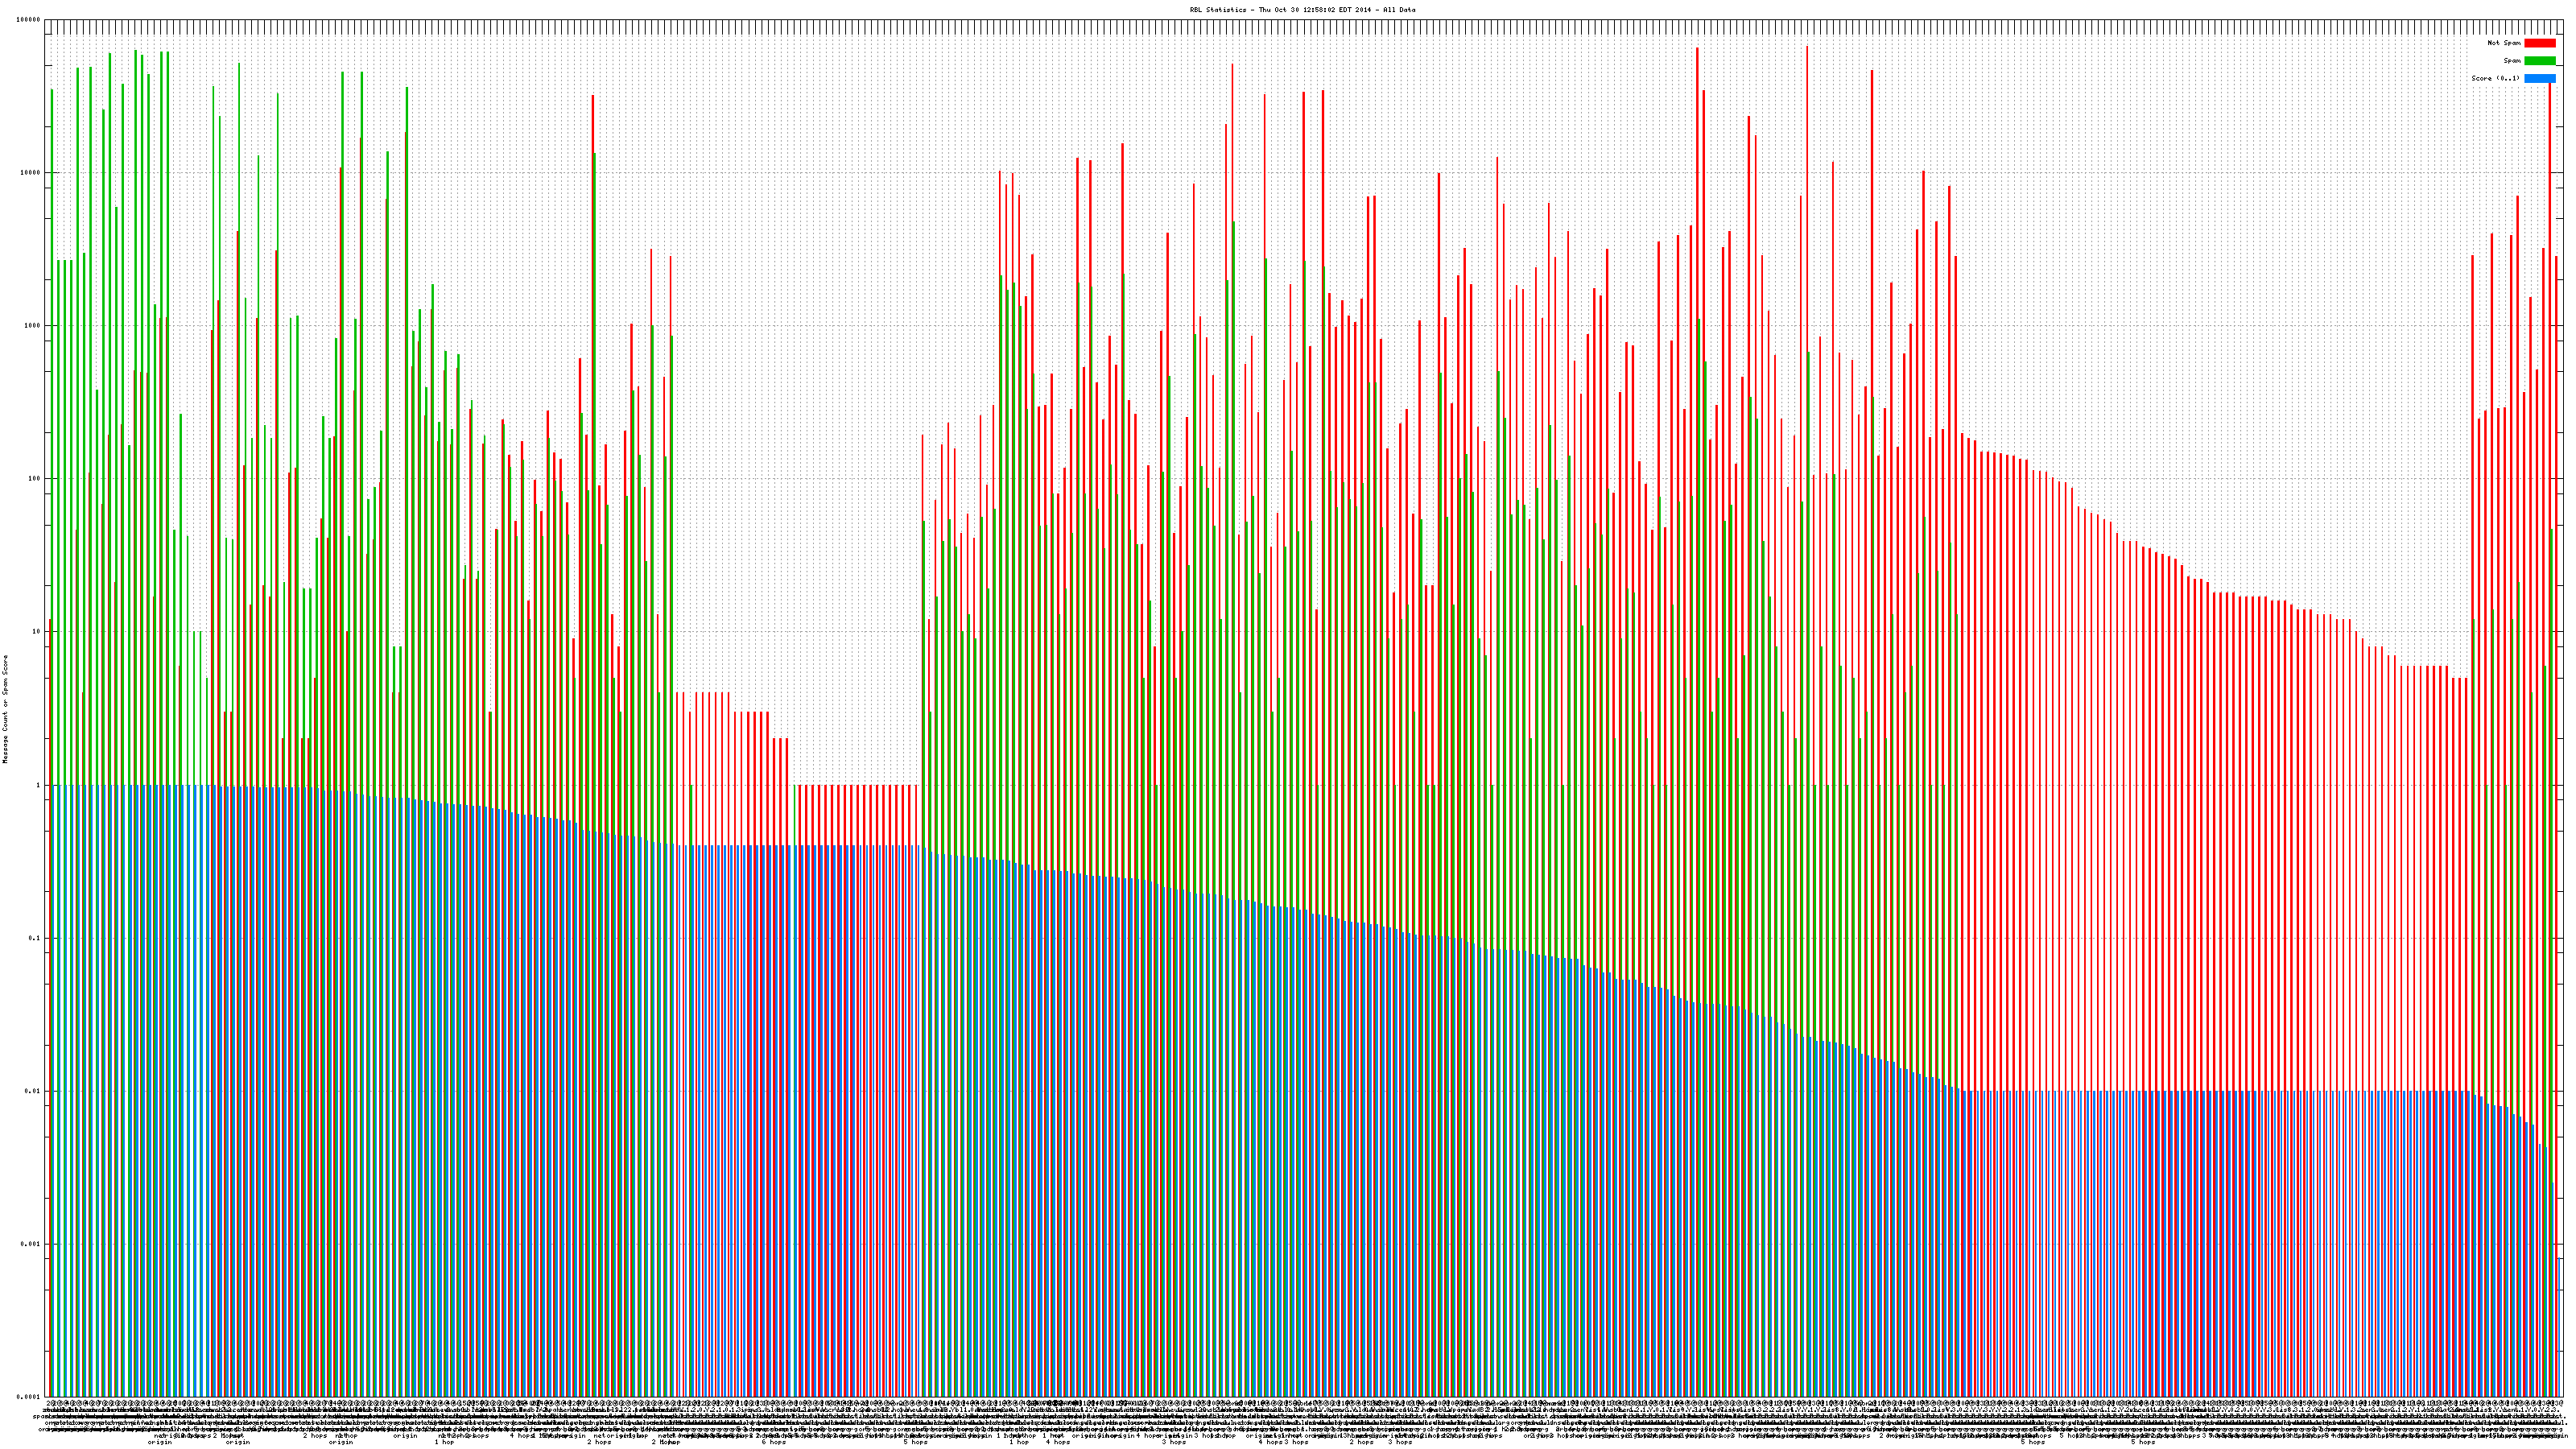The image size is (2576, 1449).
Task: Click the '6 hops' x-axis label
Action: coord(773,1442)
